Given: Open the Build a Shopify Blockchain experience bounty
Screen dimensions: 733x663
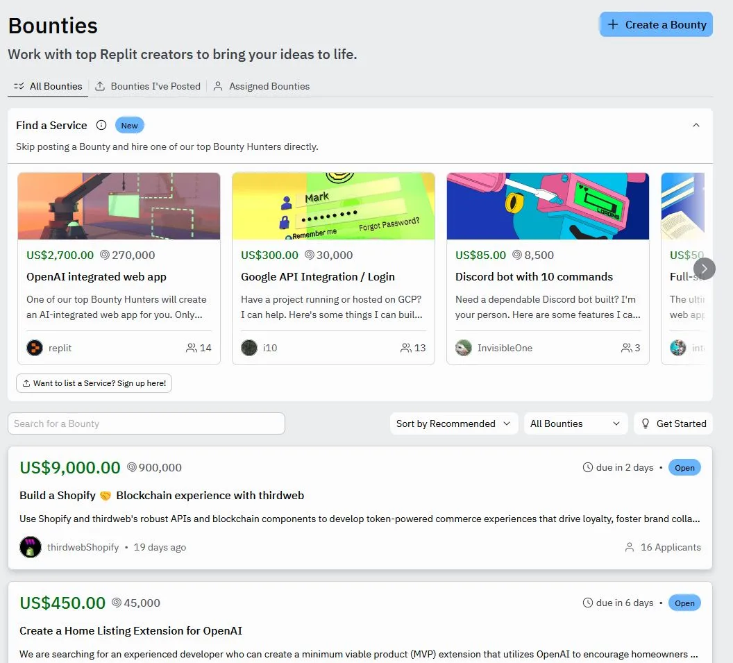Looking at the screenshot, I should 162,495.
